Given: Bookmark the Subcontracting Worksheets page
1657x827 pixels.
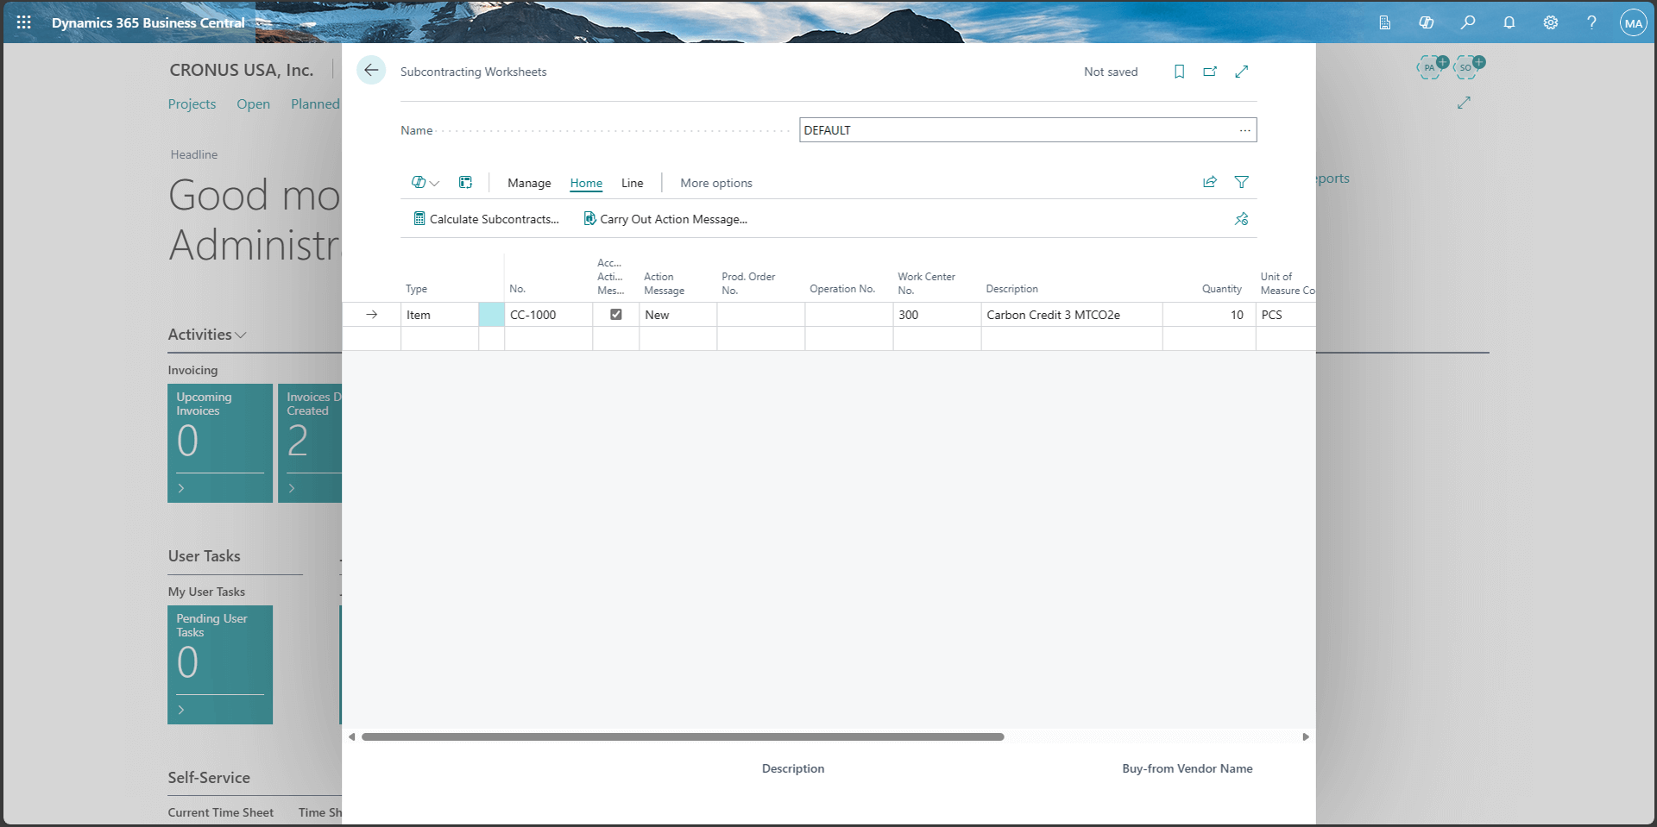Looking at the screenshot, I should pyautogui.click(x=1179, y=72).
